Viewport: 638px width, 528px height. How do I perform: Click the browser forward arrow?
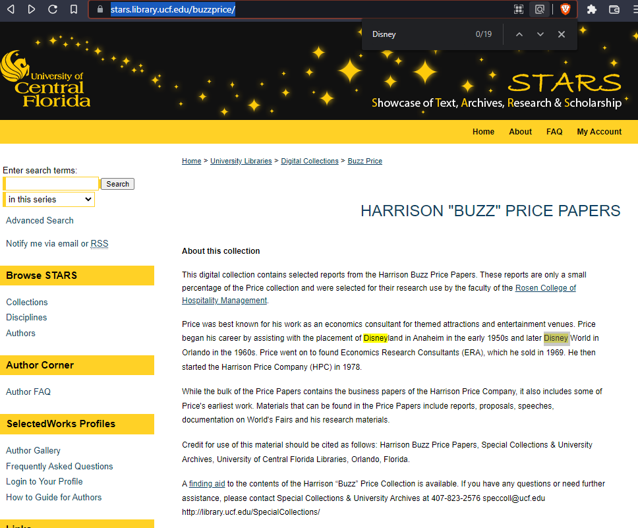click(32, 9)
